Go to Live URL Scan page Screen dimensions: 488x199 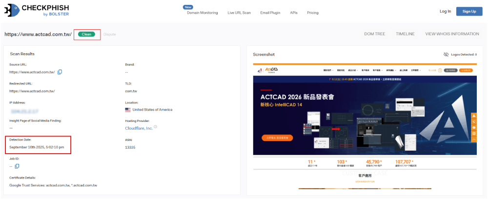(239, 13)
